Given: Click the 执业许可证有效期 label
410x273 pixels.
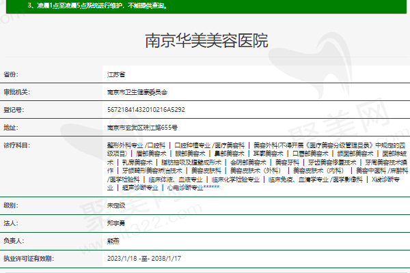Looking at the screenshot, I should click(29, 259).
